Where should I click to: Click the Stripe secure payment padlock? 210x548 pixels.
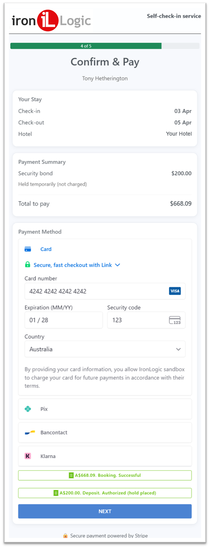click(x=65, y=536)
